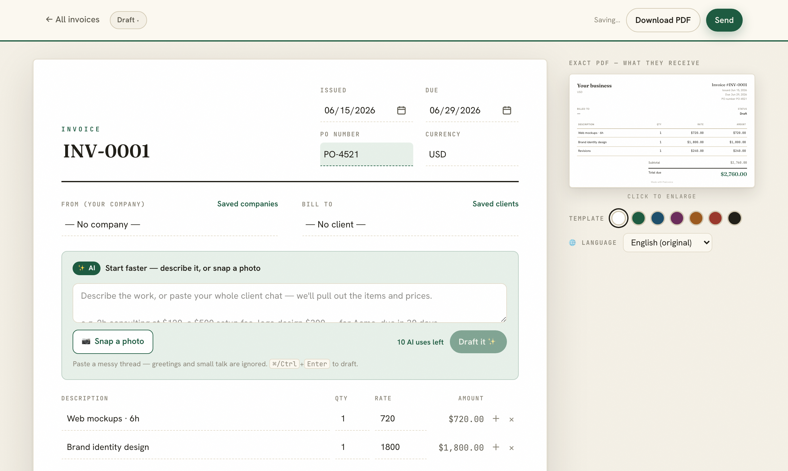The height and width of the screenshot is (471, 788).
Task: Edit the Brand identity design quantity
Action: [x=352, y=447]
